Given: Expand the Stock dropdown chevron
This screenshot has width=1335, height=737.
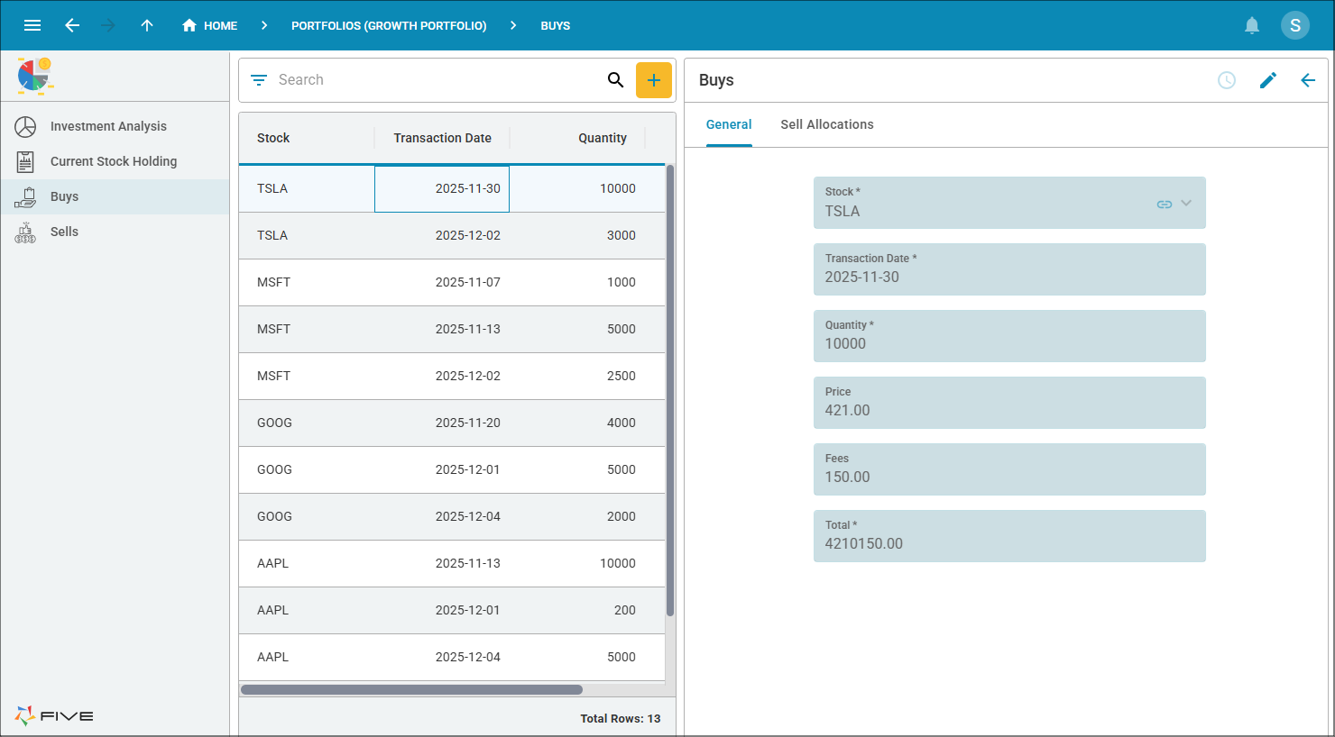Looking at the screenshot, I should 1186,204.
